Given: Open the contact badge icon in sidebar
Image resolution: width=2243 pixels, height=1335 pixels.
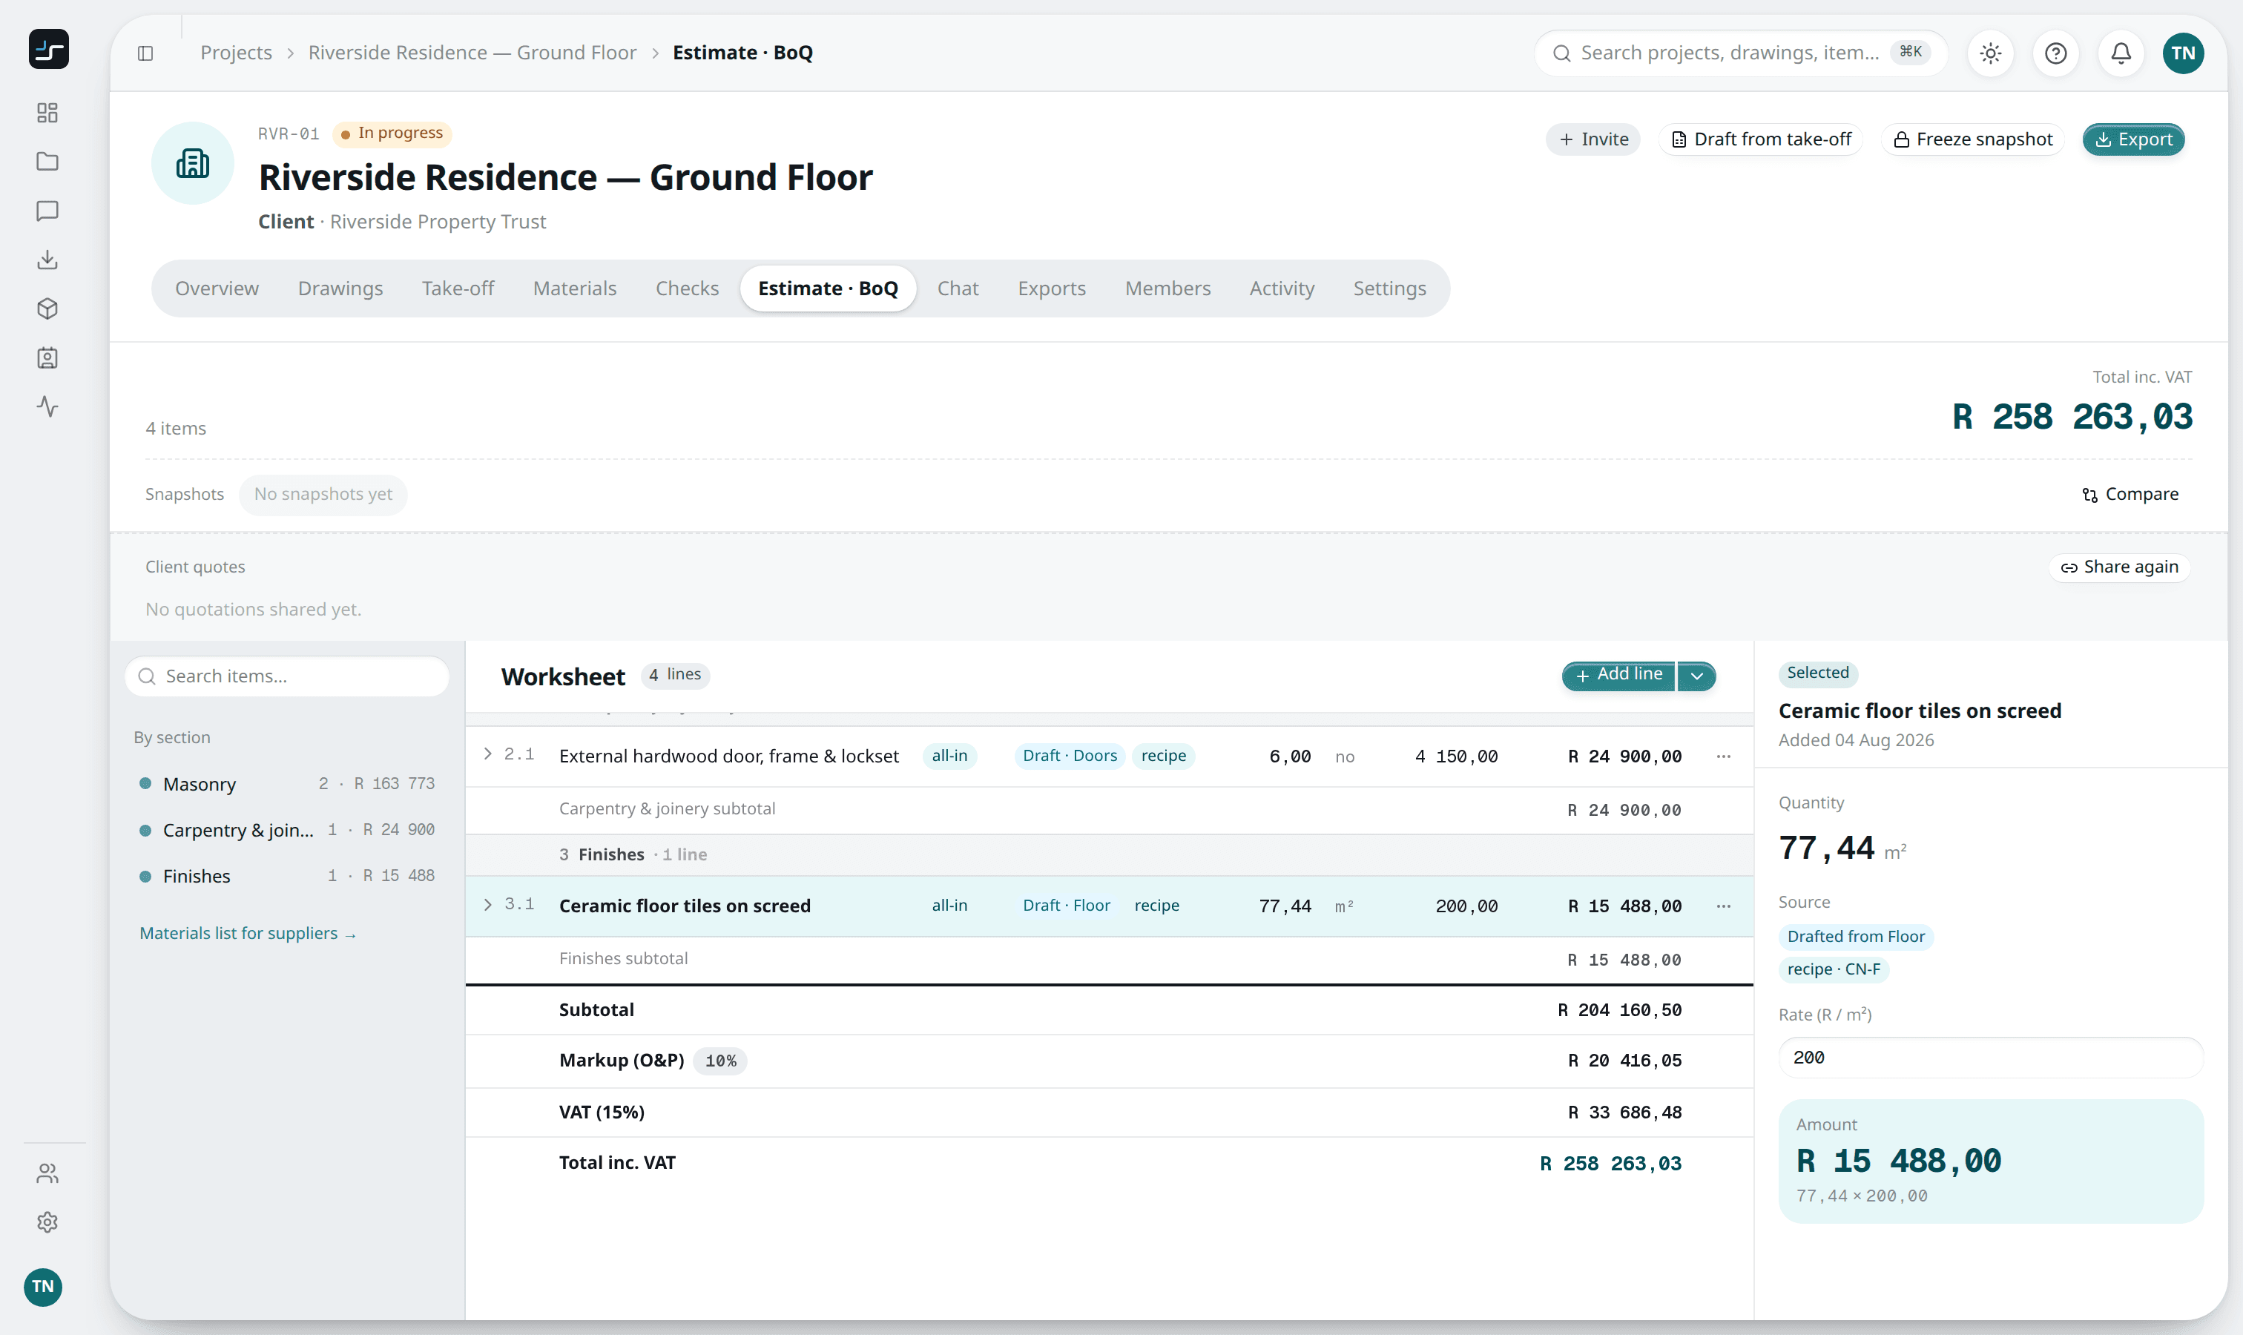Looking at the screenshot, I should [x=47, y=358].
